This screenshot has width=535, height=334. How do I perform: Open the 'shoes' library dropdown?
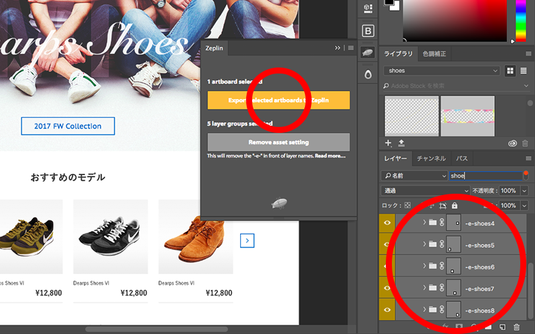pyautogui.click(x=441, y=71)
